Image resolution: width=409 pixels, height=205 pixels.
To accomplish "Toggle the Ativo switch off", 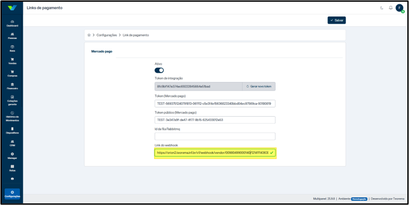I will [159, 70].
